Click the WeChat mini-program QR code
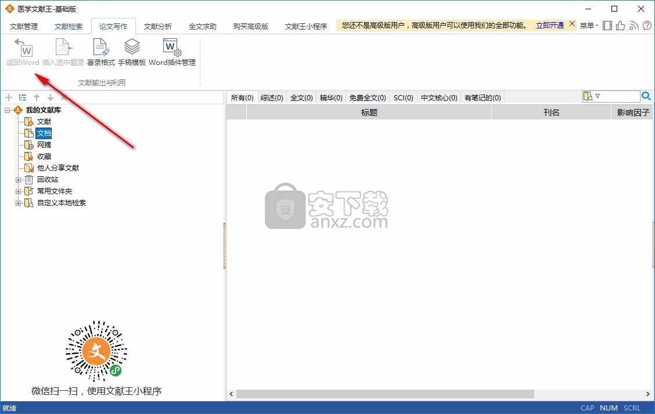Image resolution: width=655 pixels, height=414 pixels. pos(96,351)
